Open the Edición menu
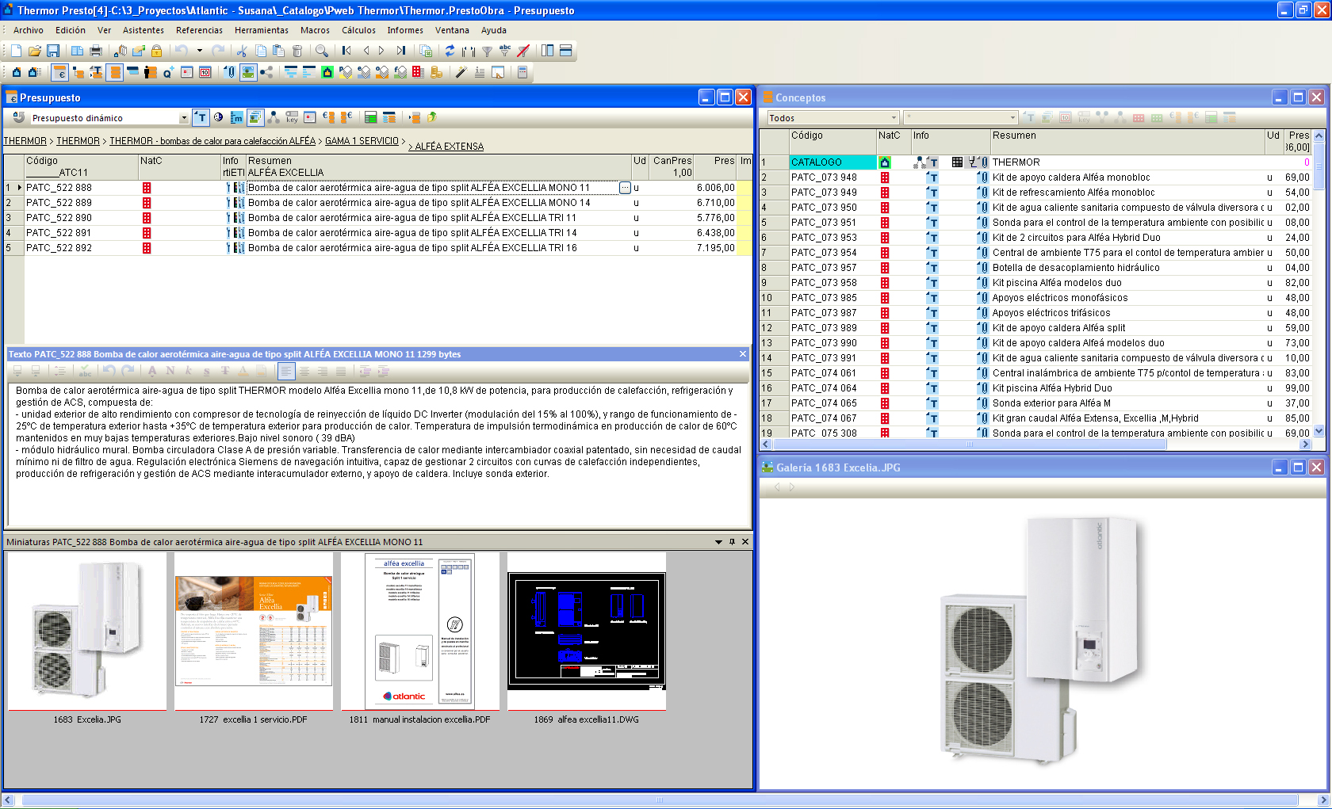This screenshot has height=809, width=1332. click(71, 30)
